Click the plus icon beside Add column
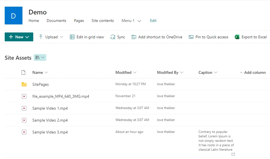 tap(241, 73)
